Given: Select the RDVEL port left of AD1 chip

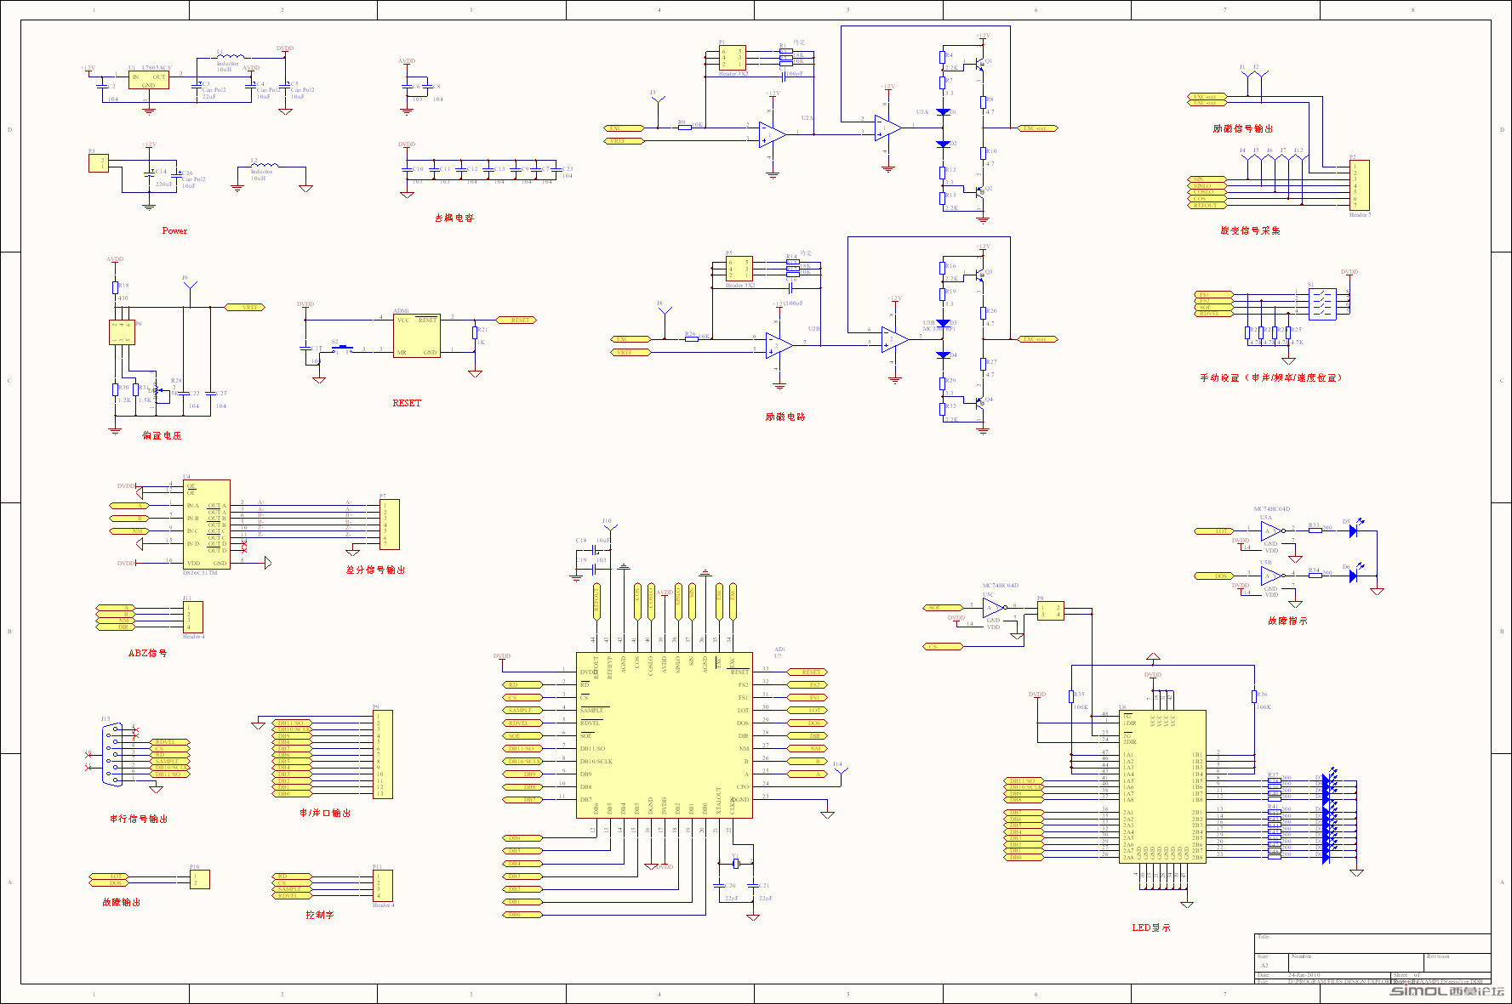Looking at the screenshot, I should [523, 723].
